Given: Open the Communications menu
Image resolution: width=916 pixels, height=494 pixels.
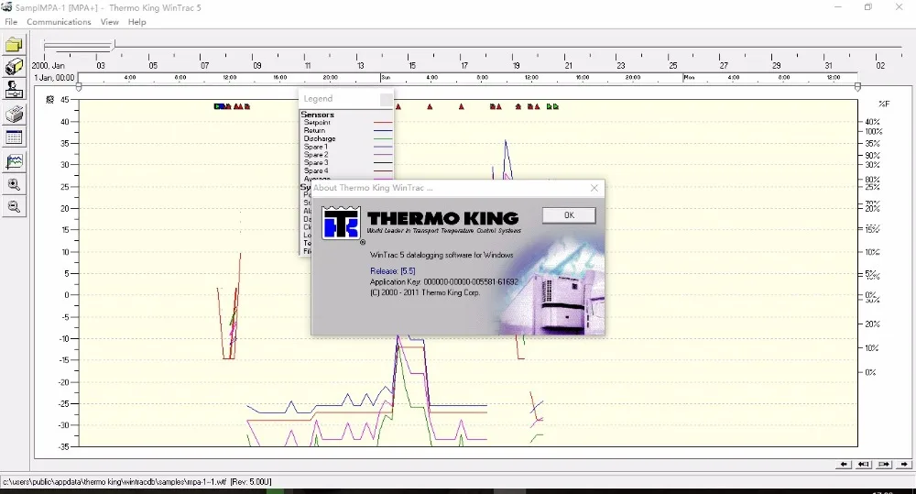Looking at the screenshot, I should [59, 22].
